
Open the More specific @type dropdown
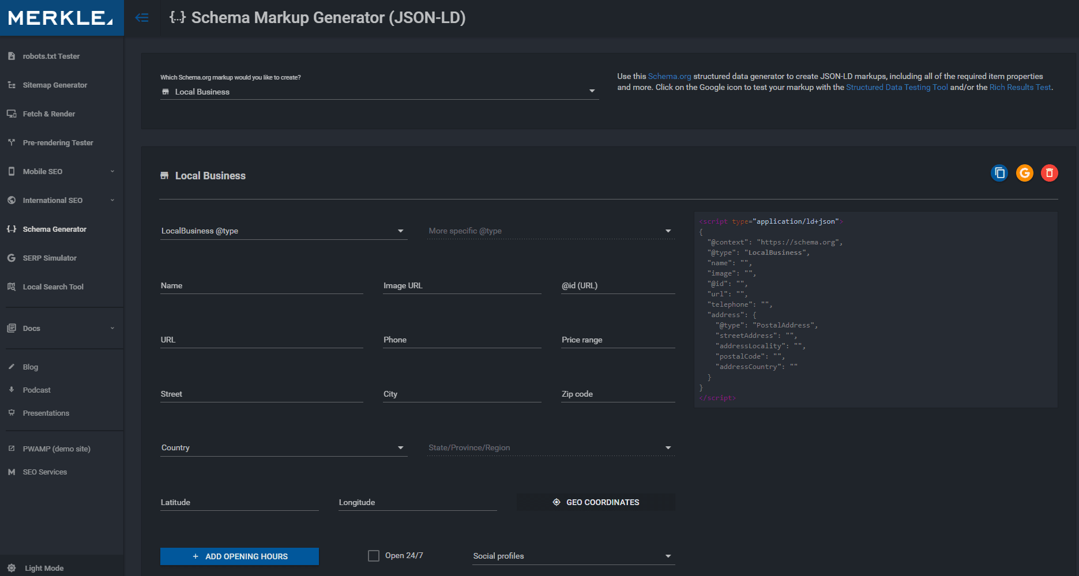(x=551, y=231)
